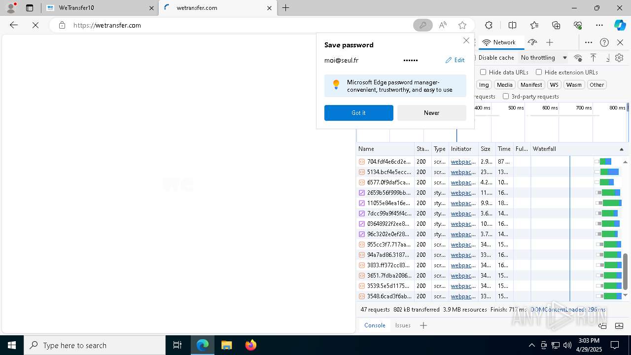
Task: Add a tool to the drawer
Action: coord(423,325)
